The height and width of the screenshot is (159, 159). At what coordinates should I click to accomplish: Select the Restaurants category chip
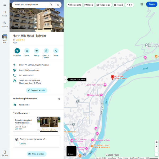click(74, 5)
